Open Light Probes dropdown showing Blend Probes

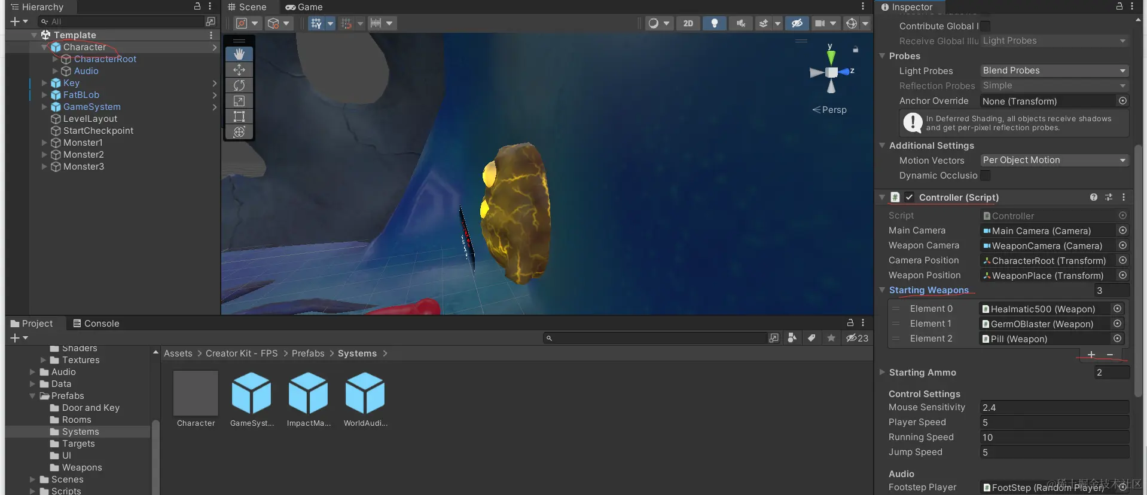click(1054, 70)
